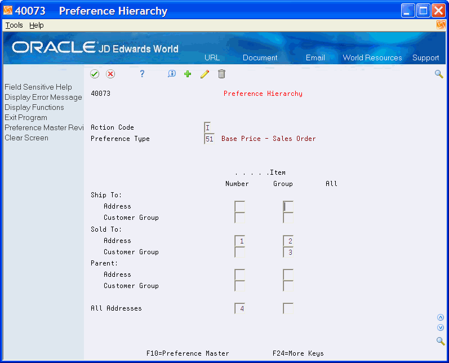This screenshot has height=363, width=449.
Task: Open the Document link in banner
Action: [x=260, y=57]
